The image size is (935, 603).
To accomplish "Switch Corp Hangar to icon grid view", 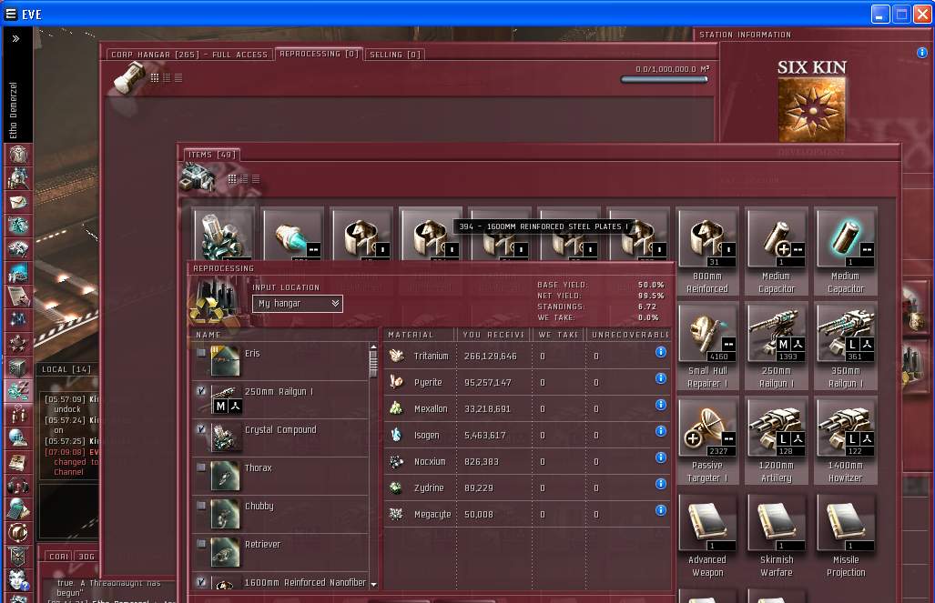I will click(155, 77).
